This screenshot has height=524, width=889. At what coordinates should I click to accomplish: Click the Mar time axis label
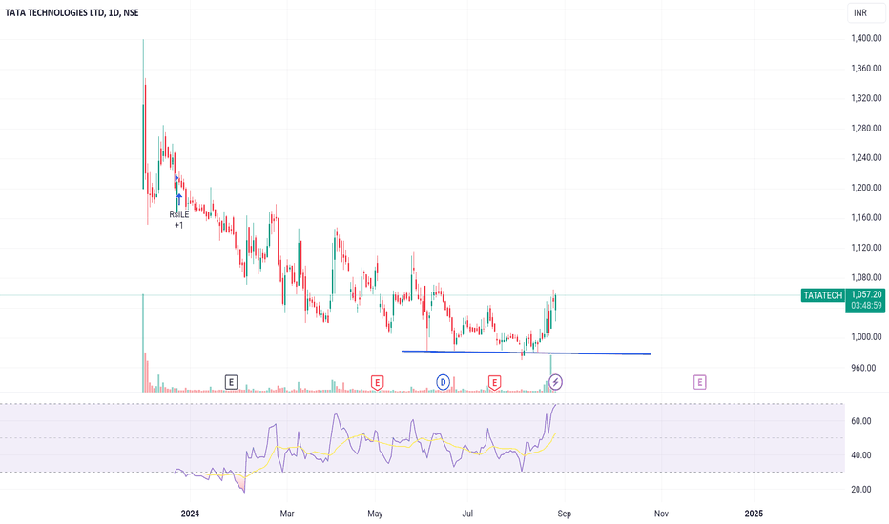[x=287, y=514]
